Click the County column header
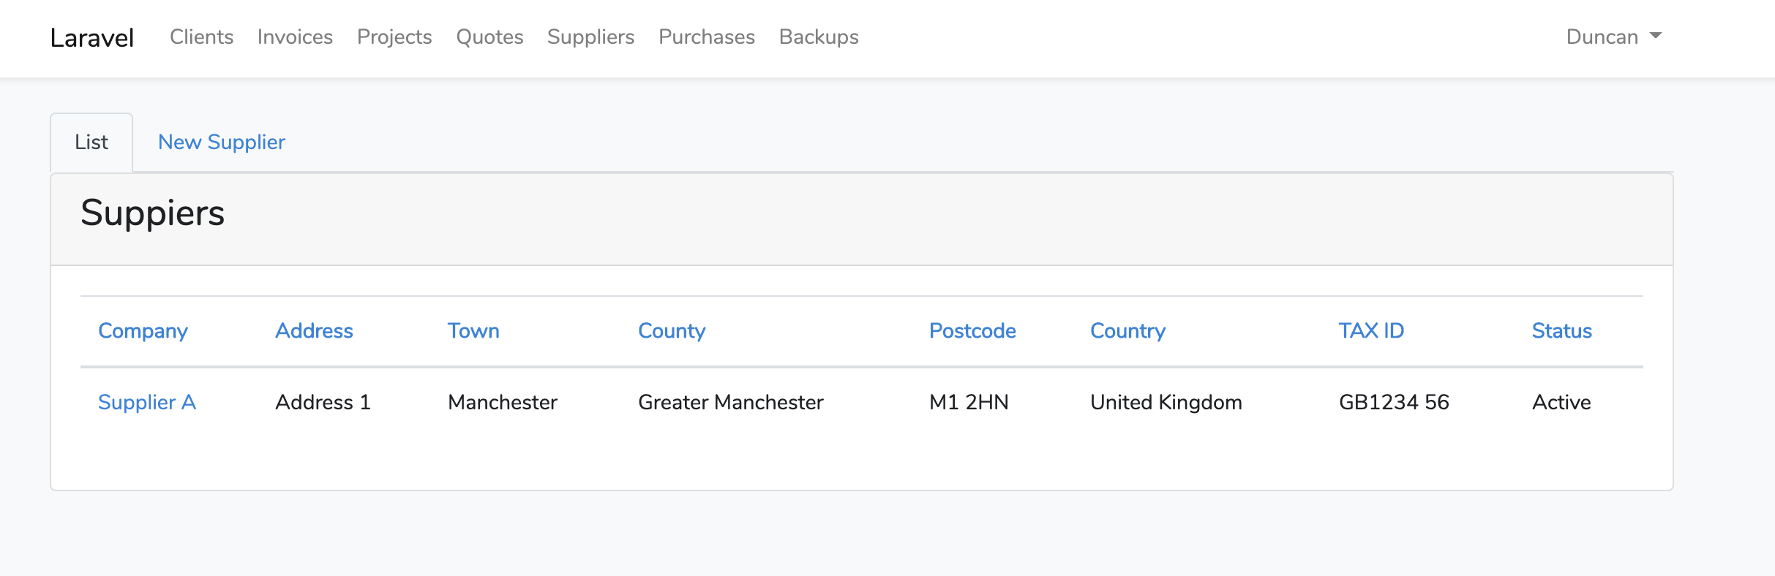The width and height of the screenshot is (1775, 576). tap(672, 331)
